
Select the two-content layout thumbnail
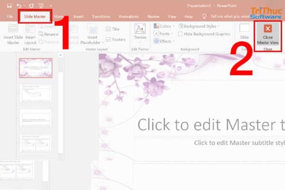click(36, 143)
